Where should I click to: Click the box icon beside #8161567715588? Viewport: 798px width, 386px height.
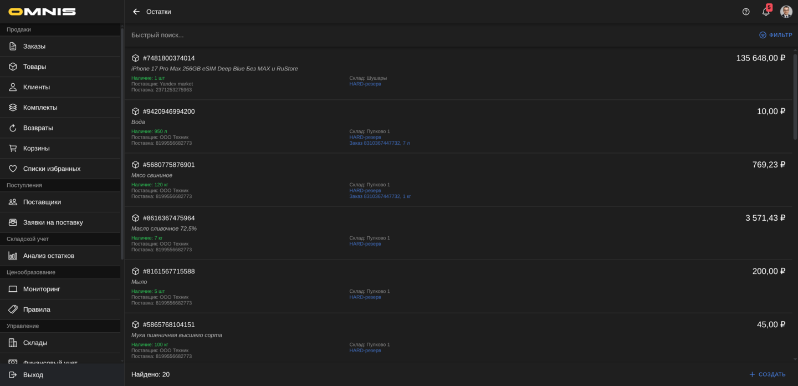136,271
